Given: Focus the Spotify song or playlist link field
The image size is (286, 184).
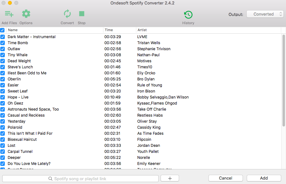Looking at the screenshot, I should pos(80,179).
